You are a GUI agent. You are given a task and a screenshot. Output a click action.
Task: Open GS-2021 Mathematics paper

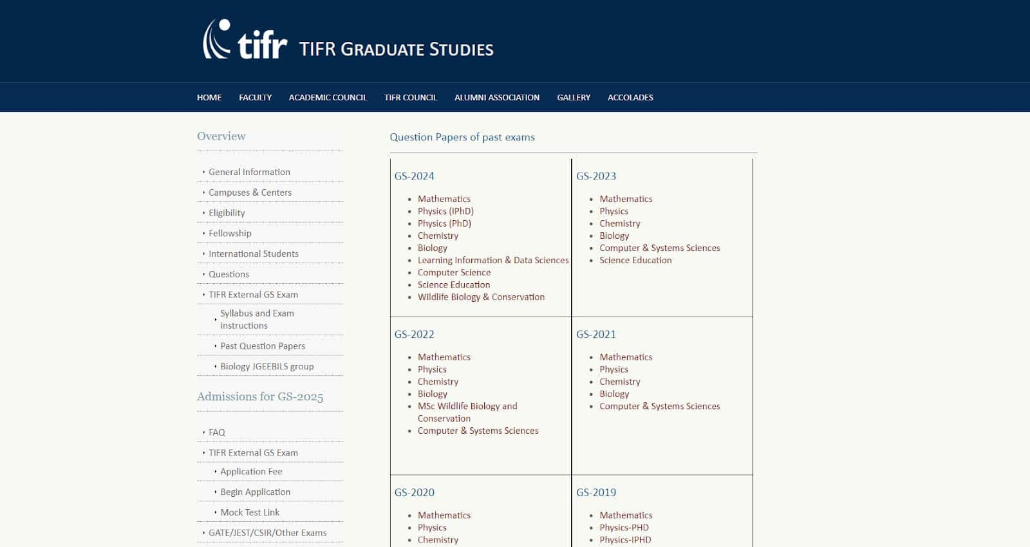(x=626, y=357)
